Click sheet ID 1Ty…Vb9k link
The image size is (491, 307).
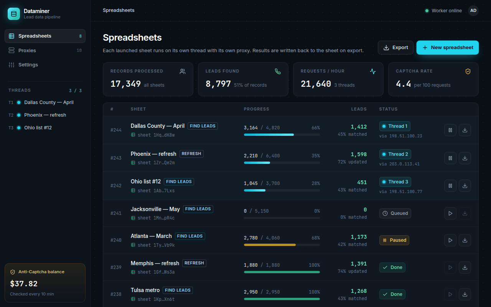point(153,245)
